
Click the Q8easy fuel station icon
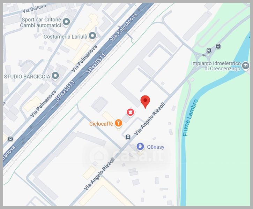pyautogui.click(x=140, y=147)
